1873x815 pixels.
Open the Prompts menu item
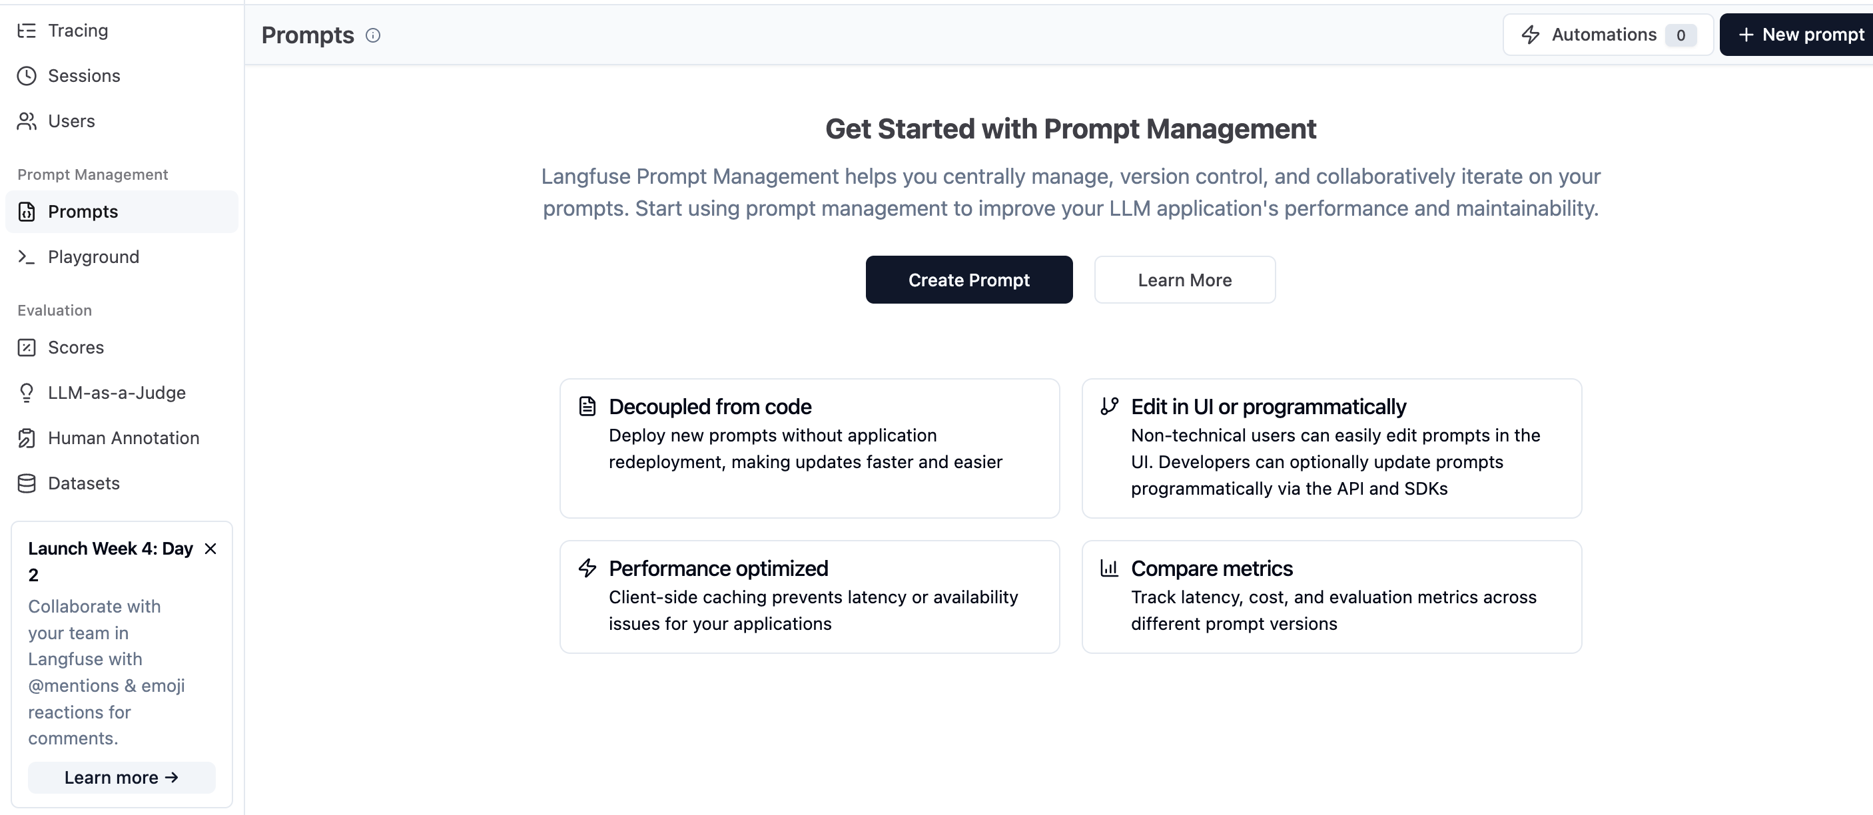pyautogui.click(x=83, y=212)
